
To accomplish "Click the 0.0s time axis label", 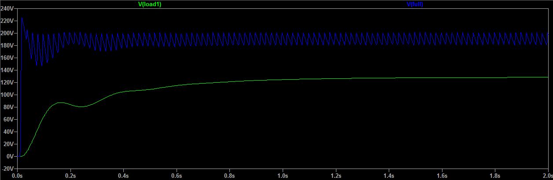I will click(17, 176).
